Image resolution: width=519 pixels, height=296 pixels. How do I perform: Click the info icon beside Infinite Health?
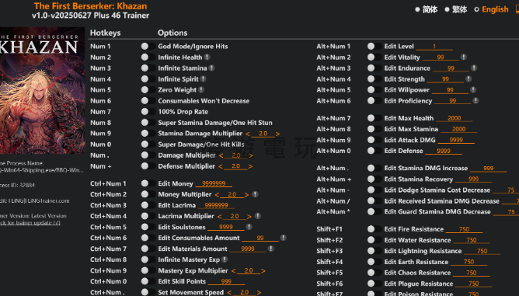[x=207, y=57]
